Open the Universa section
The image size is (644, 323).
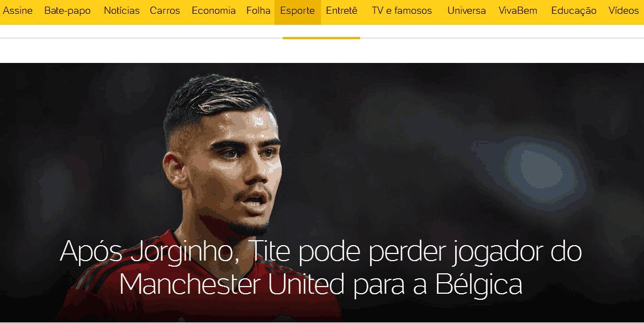tap(467, 10)
